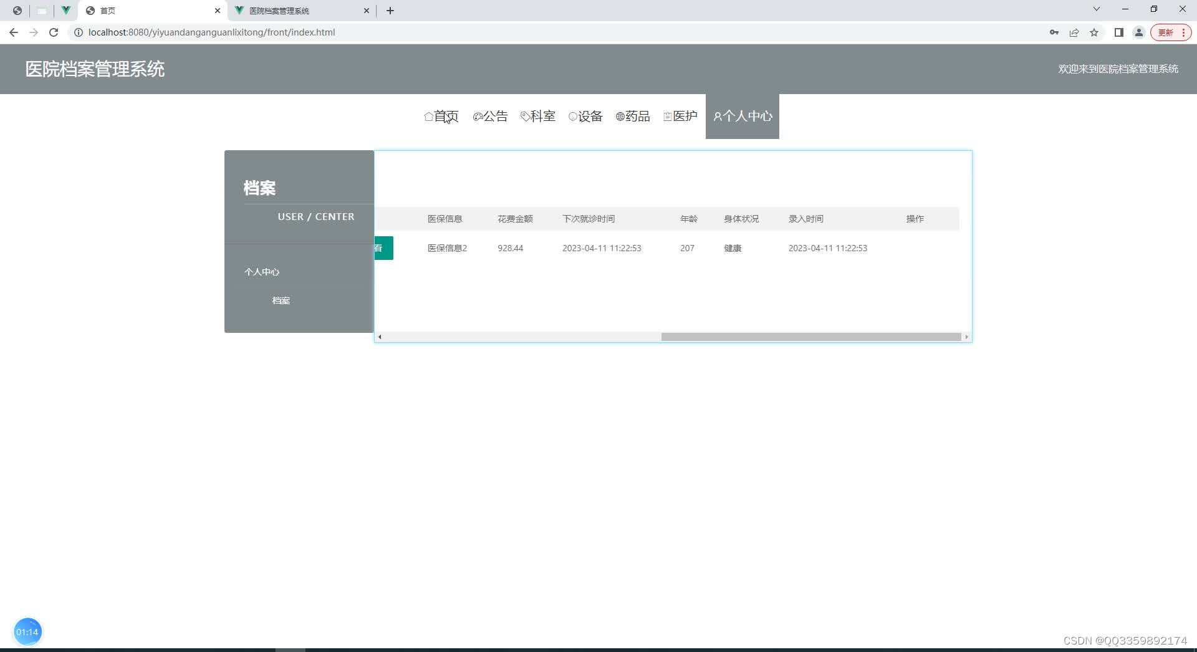Open the 设备 navigation item
The height and width of the screenshot is (652, 1197).
[x=585, y=116]
